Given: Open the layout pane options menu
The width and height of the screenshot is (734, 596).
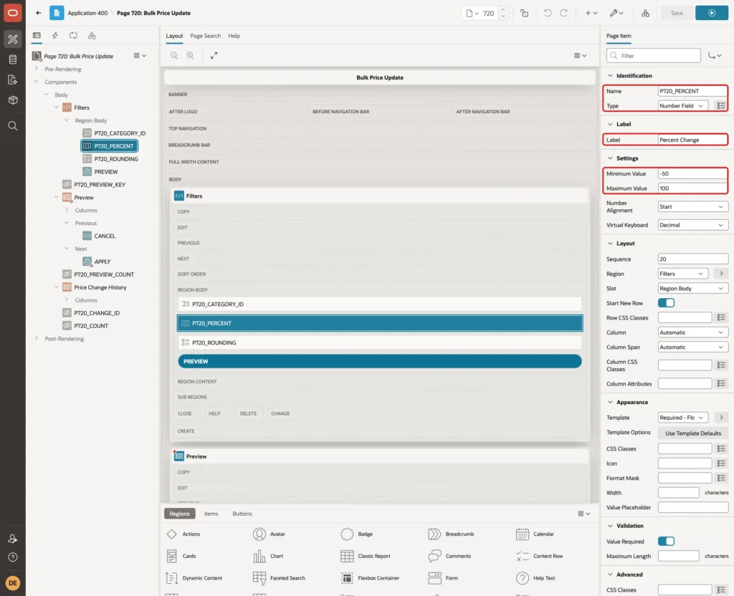Looking at the screenshot, I should tap(579, 56).
